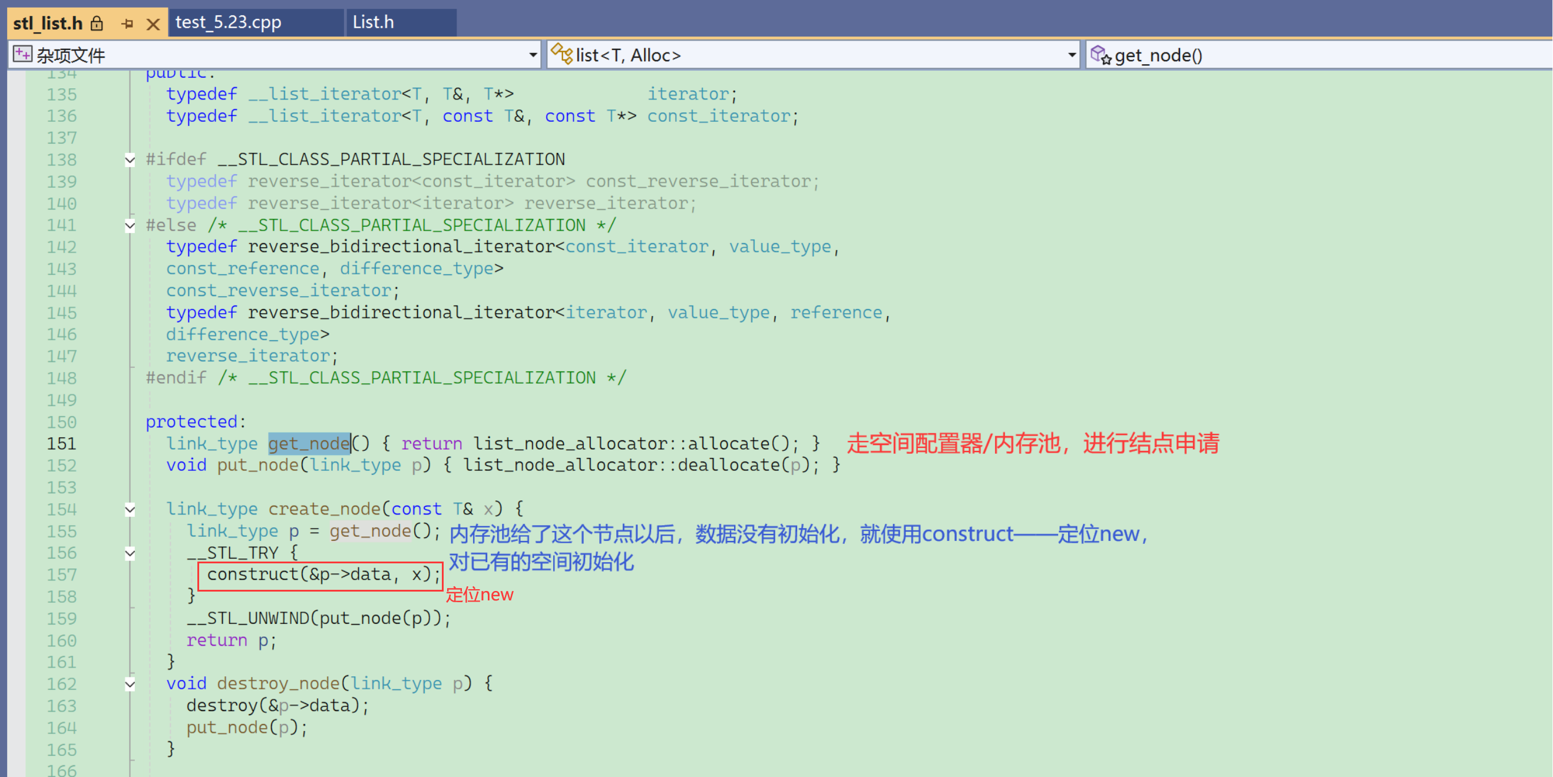Close the stl_list.h tab
Viewport: 1553px width, 777px height.
pyautogui.click(x=153, y=24)
